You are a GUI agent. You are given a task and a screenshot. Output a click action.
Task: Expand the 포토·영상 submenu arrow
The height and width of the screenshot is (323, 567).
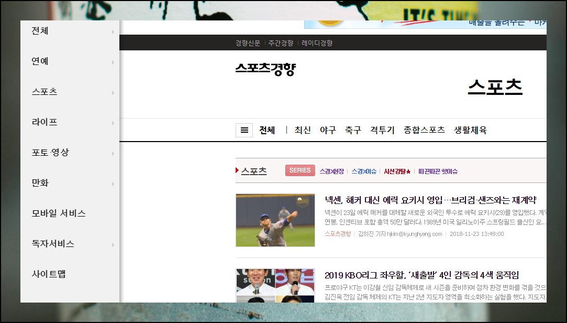[113, 154]
